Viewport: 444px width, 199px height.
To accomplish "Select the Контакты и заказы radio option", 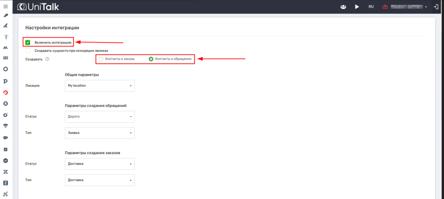I will coord(101,59).
